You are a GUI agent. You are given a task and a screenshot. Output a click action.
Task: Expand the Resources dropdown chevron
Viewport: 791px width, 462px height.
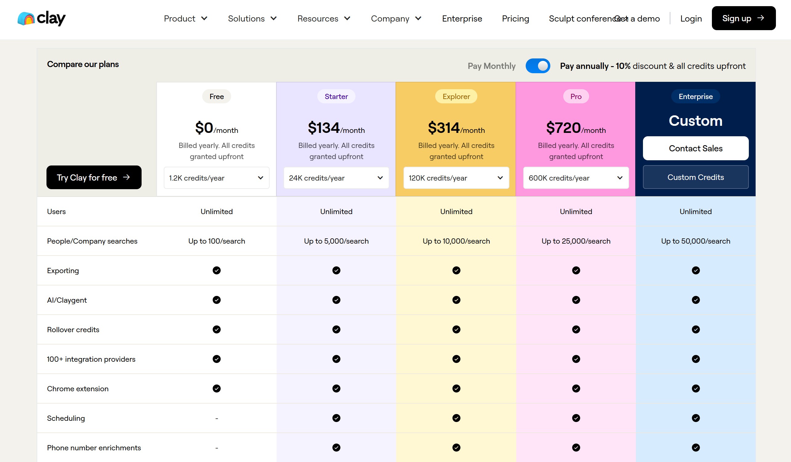[347, 18]
